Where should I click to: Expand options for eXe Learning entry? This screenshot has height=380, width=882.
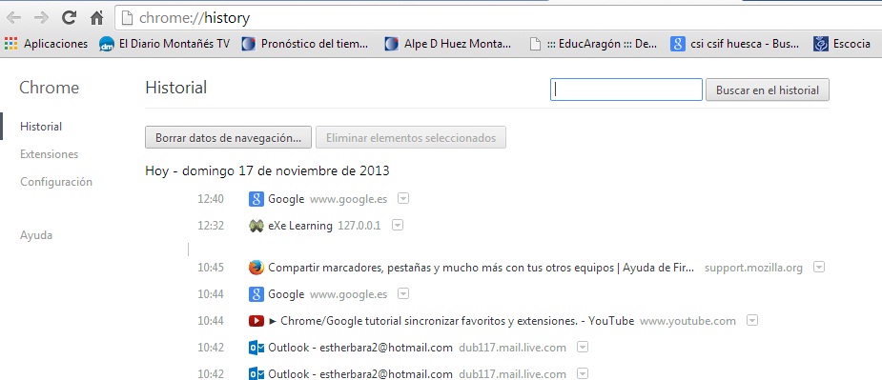point(397,225)
